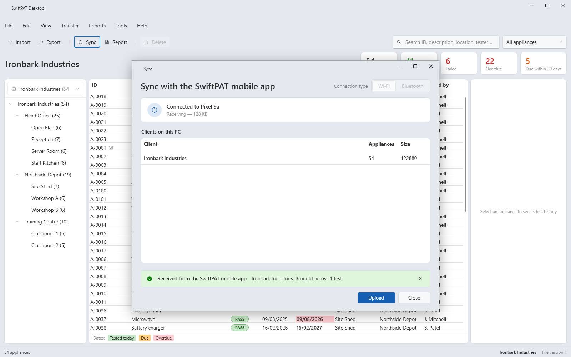Open the Tools menu
Screen dimensions: 571x357
(121, 26)
